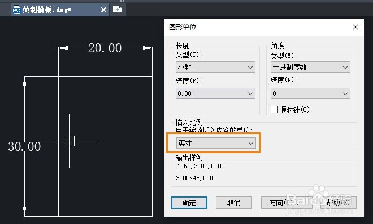Enable the 顺时针(C) checkbox
373x224 pixels.
[274, 110]
